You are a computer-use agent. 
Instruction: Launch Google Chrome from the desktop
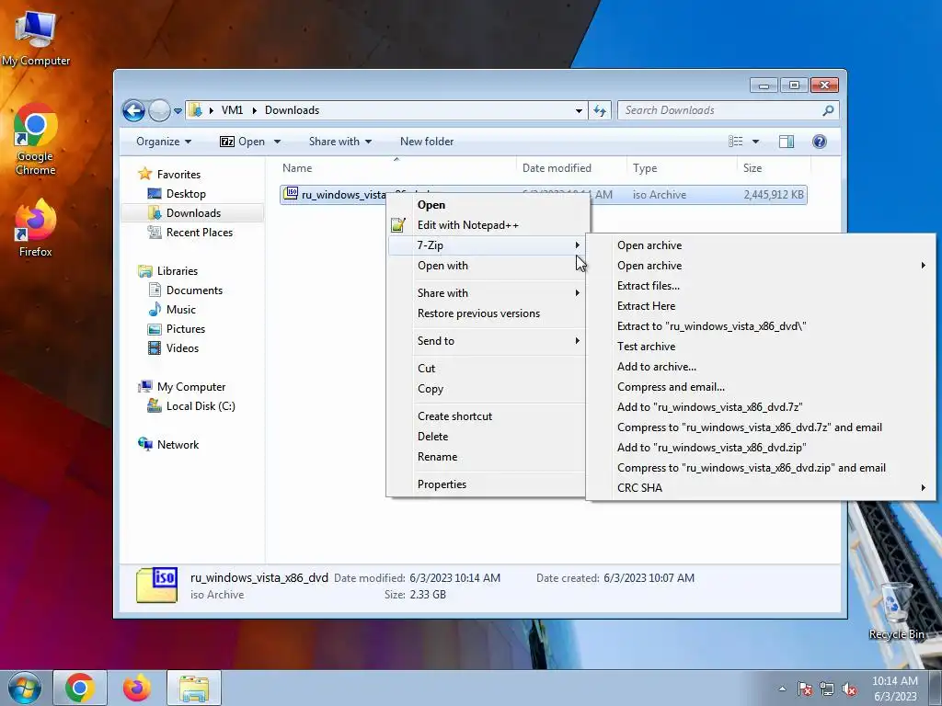point(36,140)
